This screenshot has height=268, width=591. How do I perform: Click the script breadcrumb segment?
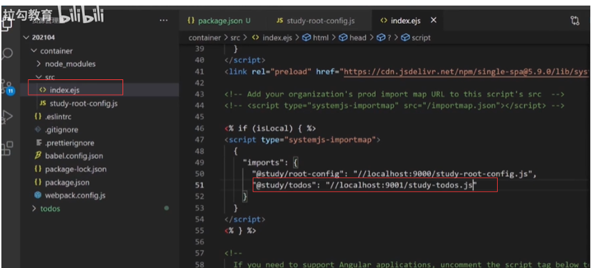[x=421, y=38]
